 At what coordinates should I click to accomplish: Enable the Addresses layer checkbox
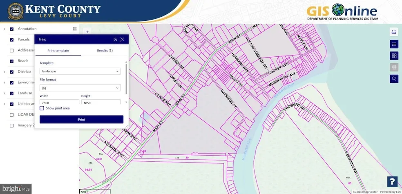click(x=12, y=51)
